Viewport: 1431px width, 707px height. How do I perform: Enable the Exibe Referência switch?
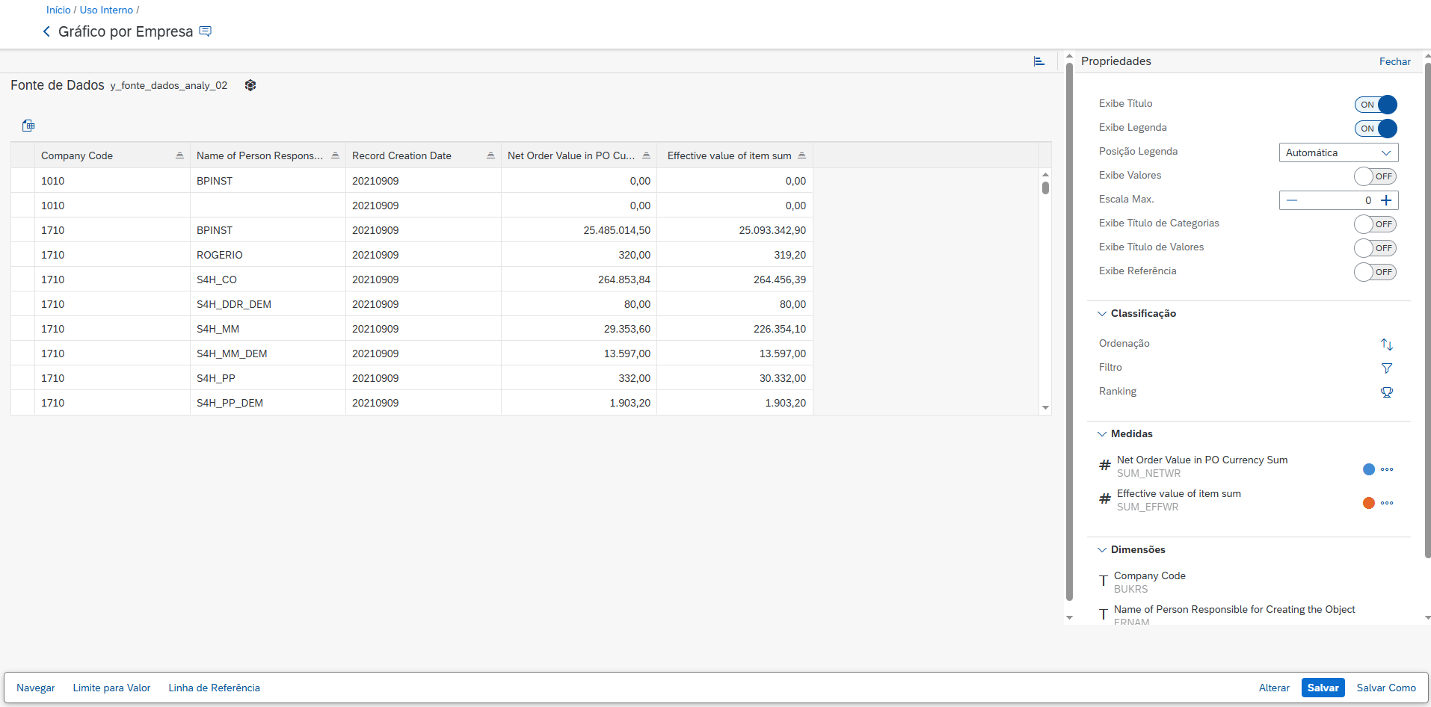pos(1375,272)
